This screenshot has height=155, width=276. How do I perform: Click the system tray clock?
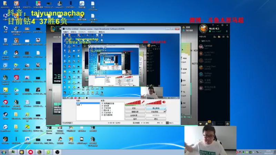(269, 152)
